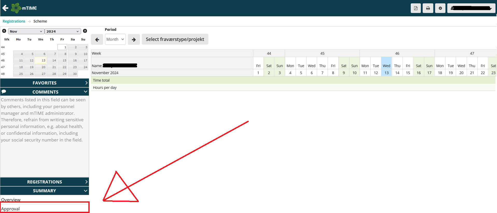The image size is (497, 213).
Task: Open the redacted user account menu
Action: (471, 8)
